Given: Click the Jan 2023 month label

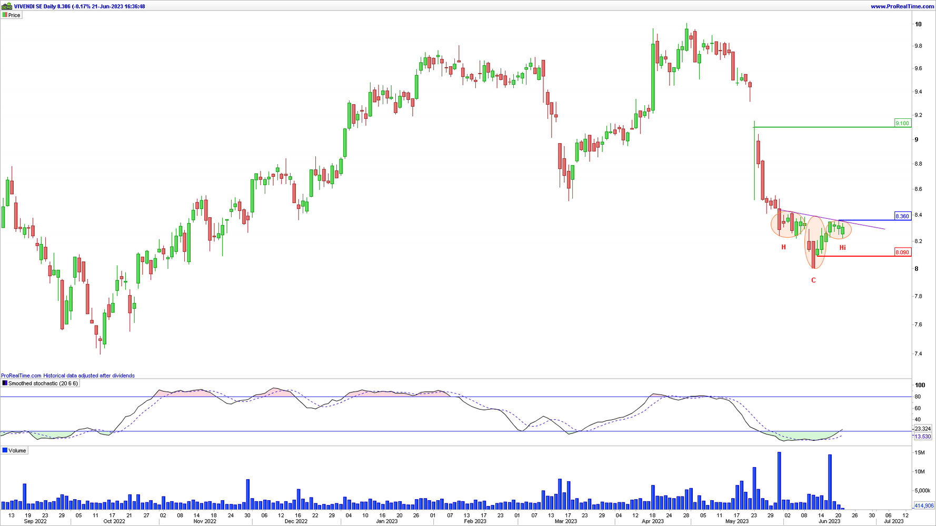Looking at the screenshot, I should point(387,521).
